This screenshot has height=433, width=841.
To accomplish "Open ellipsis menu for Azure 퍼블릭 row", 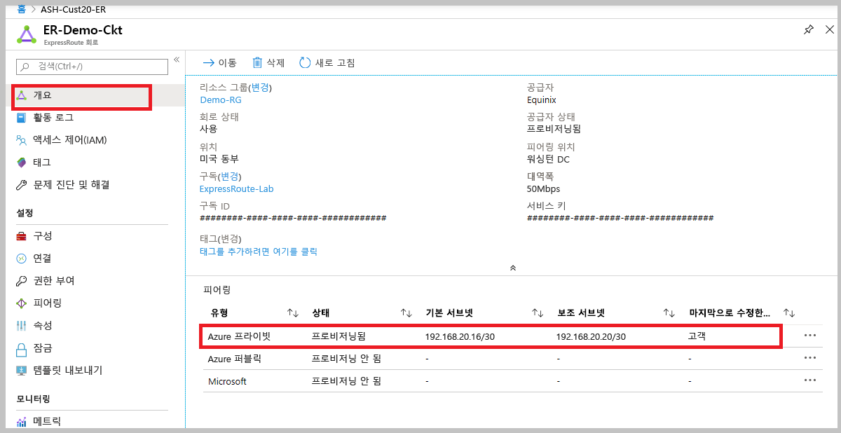I will click(x=810, y=358).
